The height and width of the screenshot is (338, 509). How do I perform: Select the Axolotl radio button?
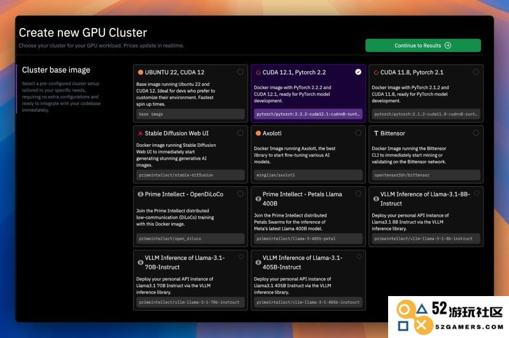pyautogui.click(x=358, y=133)
